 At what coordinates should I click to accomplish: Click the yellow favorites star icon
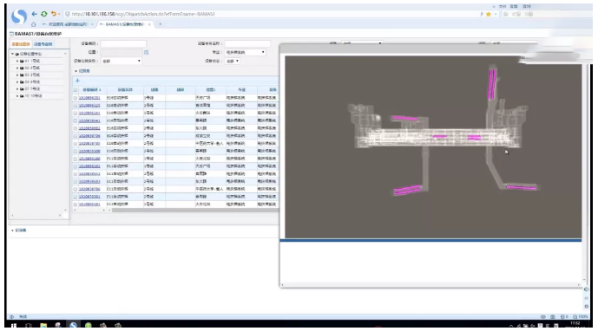pos(488,14)
